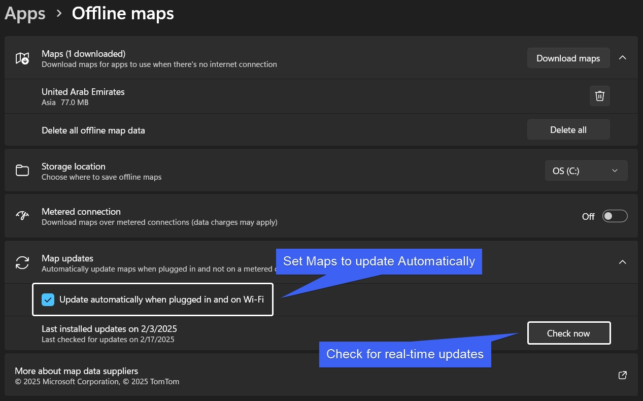The image size is (643, 401).
Task: Go back to Apps breadcrumb
Action: coord(25,13)
